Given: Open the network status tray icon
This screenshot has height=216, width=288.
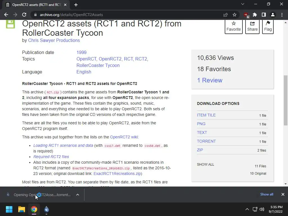Looking at the screenshot, I should pyautogui.click(x=255, y=209).
